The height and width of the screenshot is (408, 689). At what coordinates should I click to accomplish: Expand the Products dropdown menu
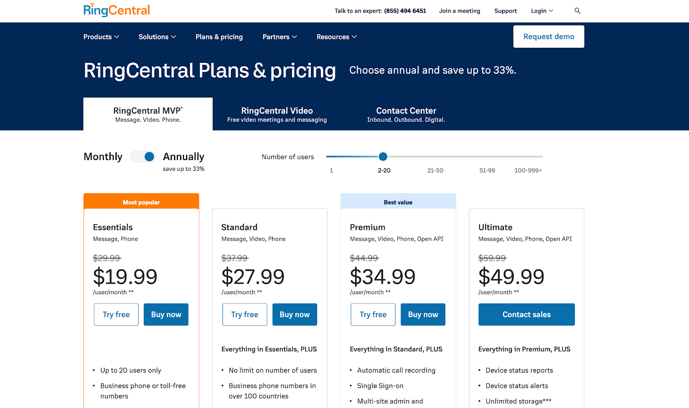[x=101, y=37]
